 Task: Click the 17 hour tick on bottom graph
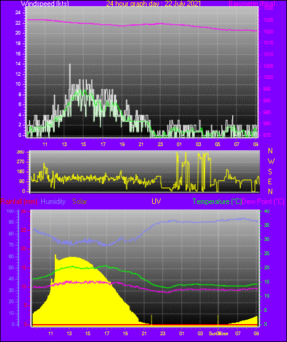tap(107, 333)
